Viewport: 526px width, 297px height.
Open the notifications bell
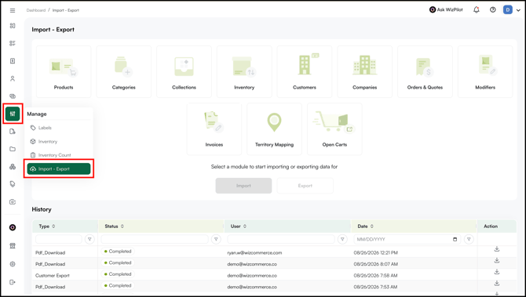(477, 10)
